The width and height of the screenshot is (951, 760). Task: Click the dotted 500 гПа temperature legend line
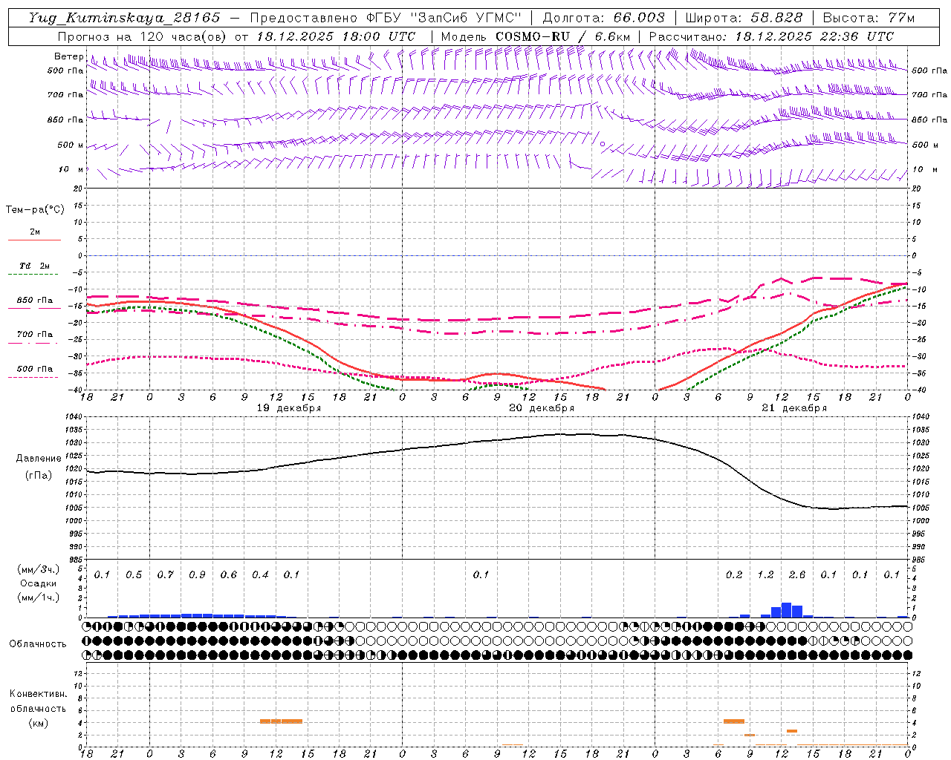[x=33, y=377]
